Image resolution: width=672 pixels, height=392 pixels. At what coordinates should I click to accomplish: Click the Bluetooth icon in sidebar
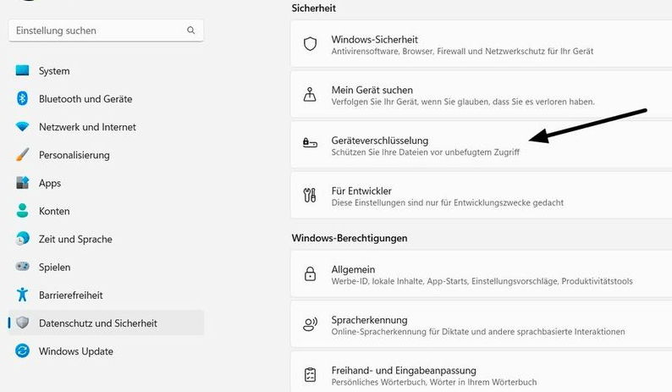click(x=23, y=99)
